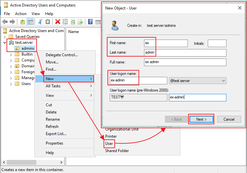
Task: Expand the Manag... container arrow
Action: [11, 78]
